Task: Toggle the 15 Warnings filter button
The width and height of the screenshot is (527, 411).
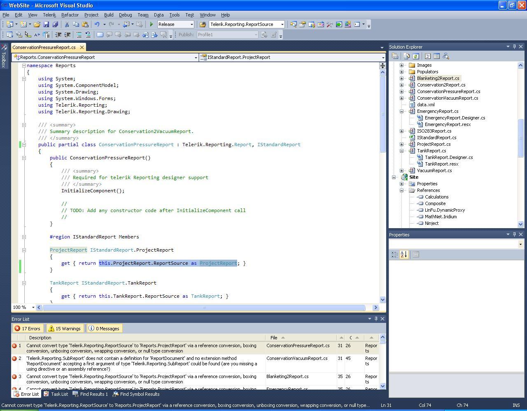Action: click(64, 329)
